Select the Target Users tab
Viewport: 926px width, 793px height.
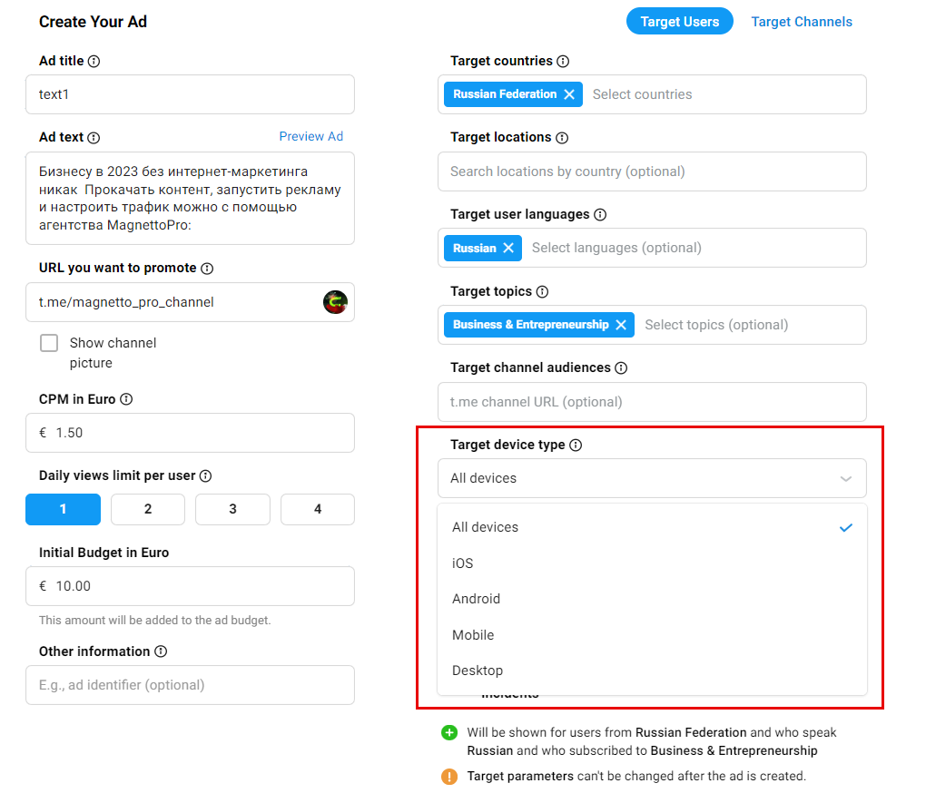[x=680, y=21]
